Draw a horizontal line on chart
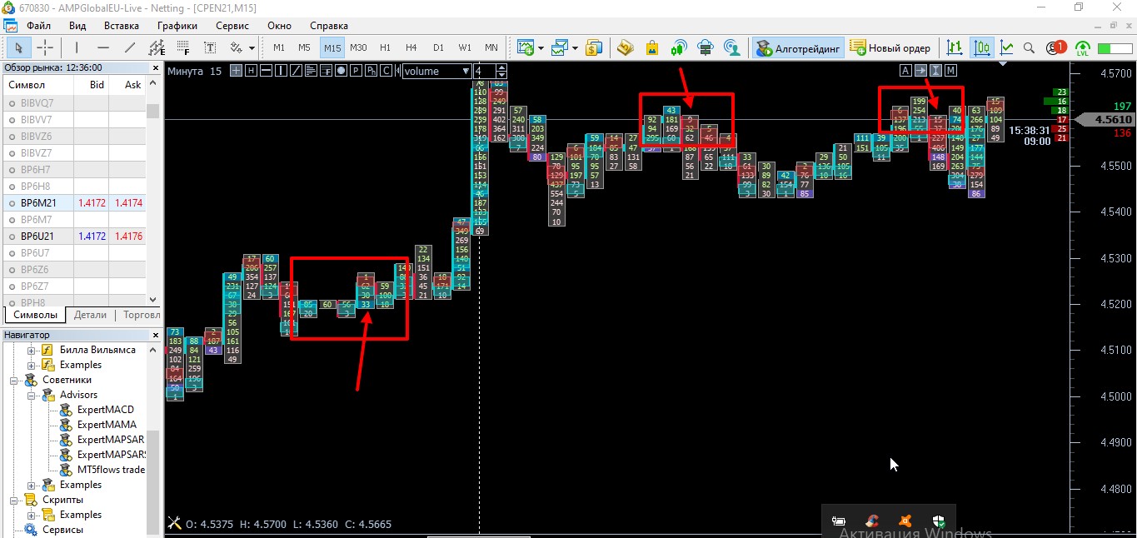The width and height of the screenshot is (1137, 538). 103,47
